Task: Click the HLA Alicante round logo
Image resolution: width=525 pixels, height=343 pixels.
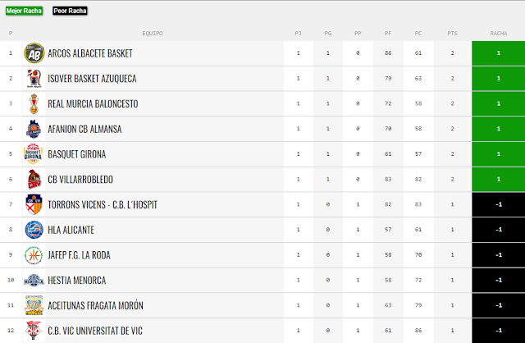Action: pos(34,230)
